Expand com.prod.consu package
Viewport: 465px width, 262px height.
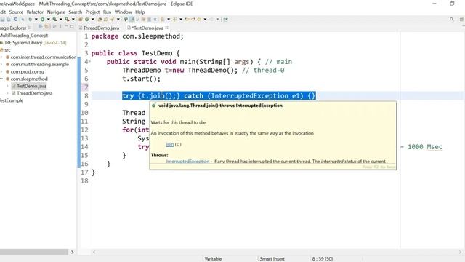coord(1,71)
